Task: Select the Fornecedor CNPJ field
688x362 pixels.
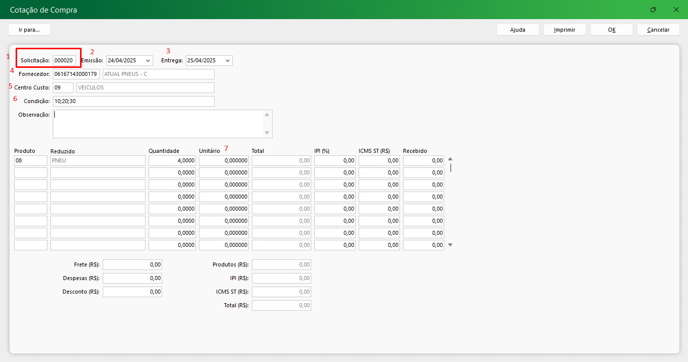Action: [76, 74]
